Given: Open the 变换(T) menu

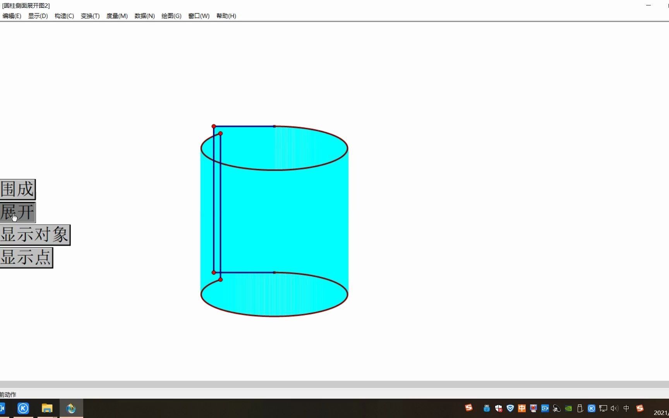Looking at the screenshot, I should (x=90, y=16).
